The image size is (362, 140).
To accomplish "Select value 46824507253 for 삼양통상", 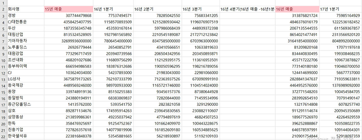I will tap(201, 117).
